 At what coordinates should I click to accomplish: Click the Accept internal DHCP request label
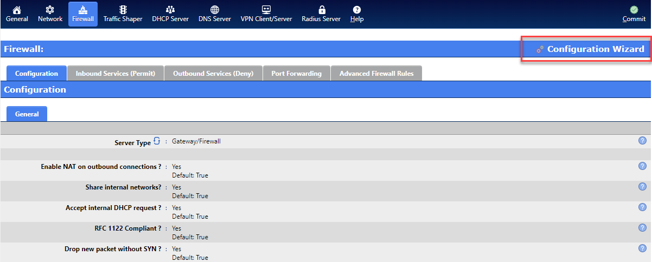[113, 208]
